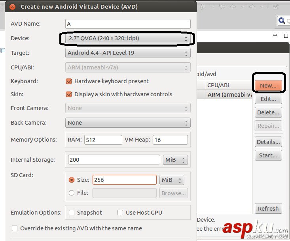Open the Back Camera dropdown
The width and height of the screenshot is (290, 241).
[x=128, y=123]
